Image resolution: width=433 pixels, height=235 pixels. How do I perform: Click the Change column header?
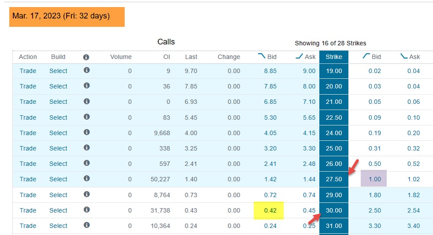point(229,57)
